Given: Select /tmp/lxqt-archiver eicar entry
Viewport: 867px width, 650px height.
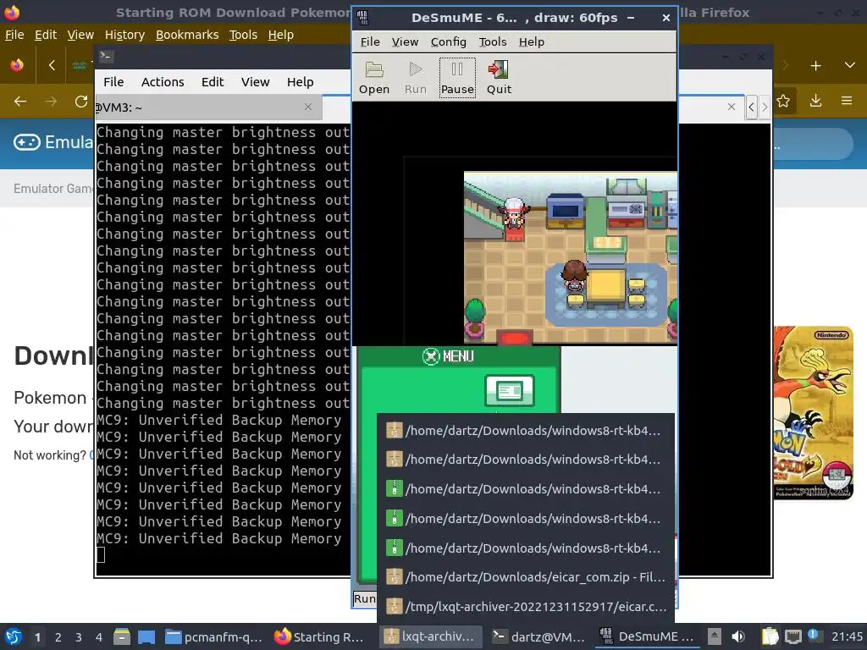Looking at the screenshot, I should (526, 607).
